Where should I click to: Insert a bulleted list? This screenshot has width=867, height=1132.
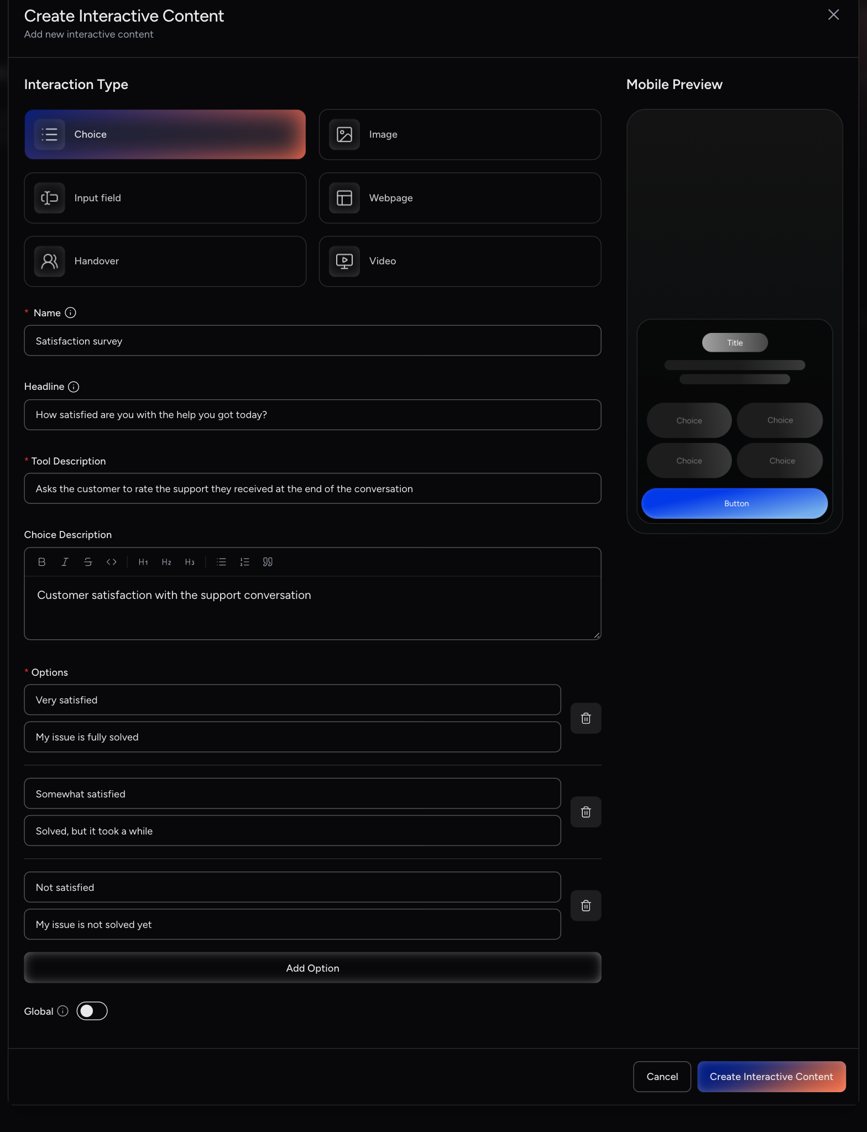click(x=221, y=562)
